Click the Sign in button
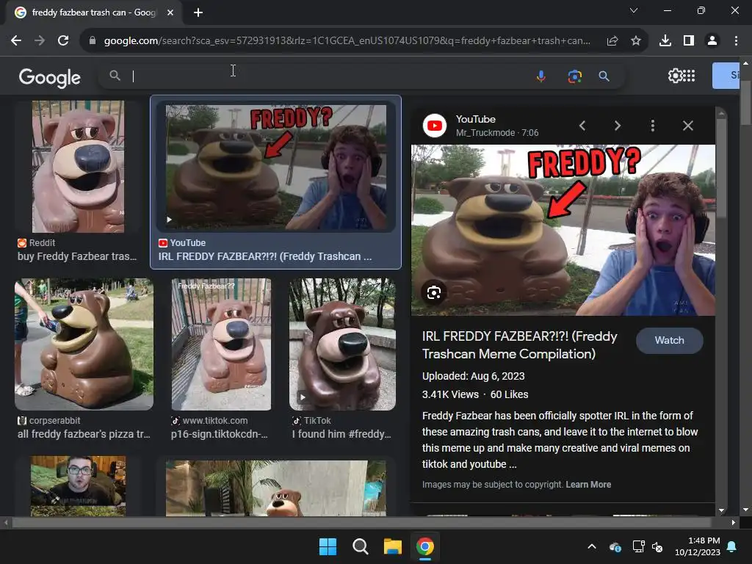Viewport: 752px width, 564px height. tap(726, 76)
